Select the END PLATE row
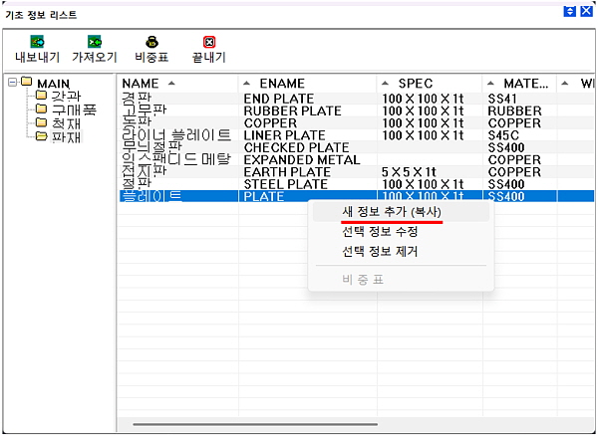 357,99
